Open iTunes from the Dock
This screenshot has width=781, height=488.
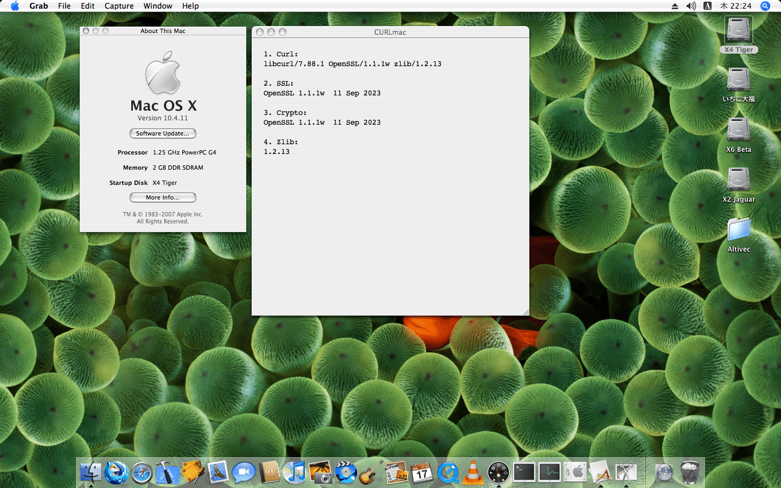pyautogui.click(x=295, y=473)
